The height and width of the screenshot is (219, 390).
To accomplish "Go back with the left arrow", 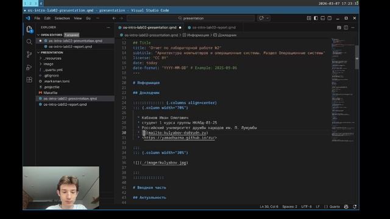I will coord(114,18).
